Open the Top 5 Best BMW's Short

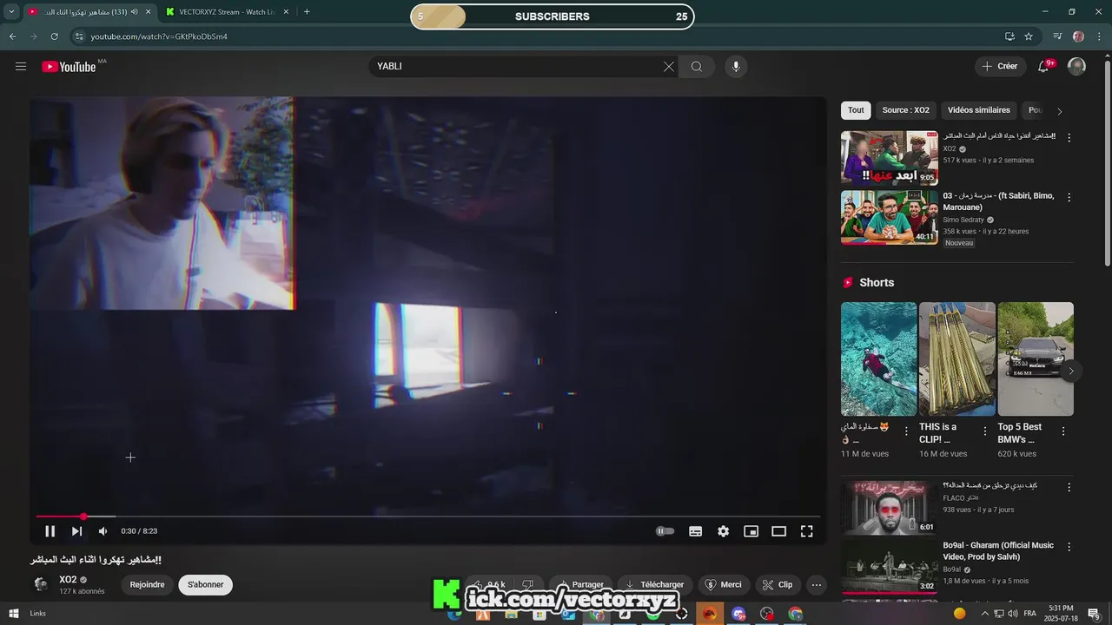[x=1036, y=359]
